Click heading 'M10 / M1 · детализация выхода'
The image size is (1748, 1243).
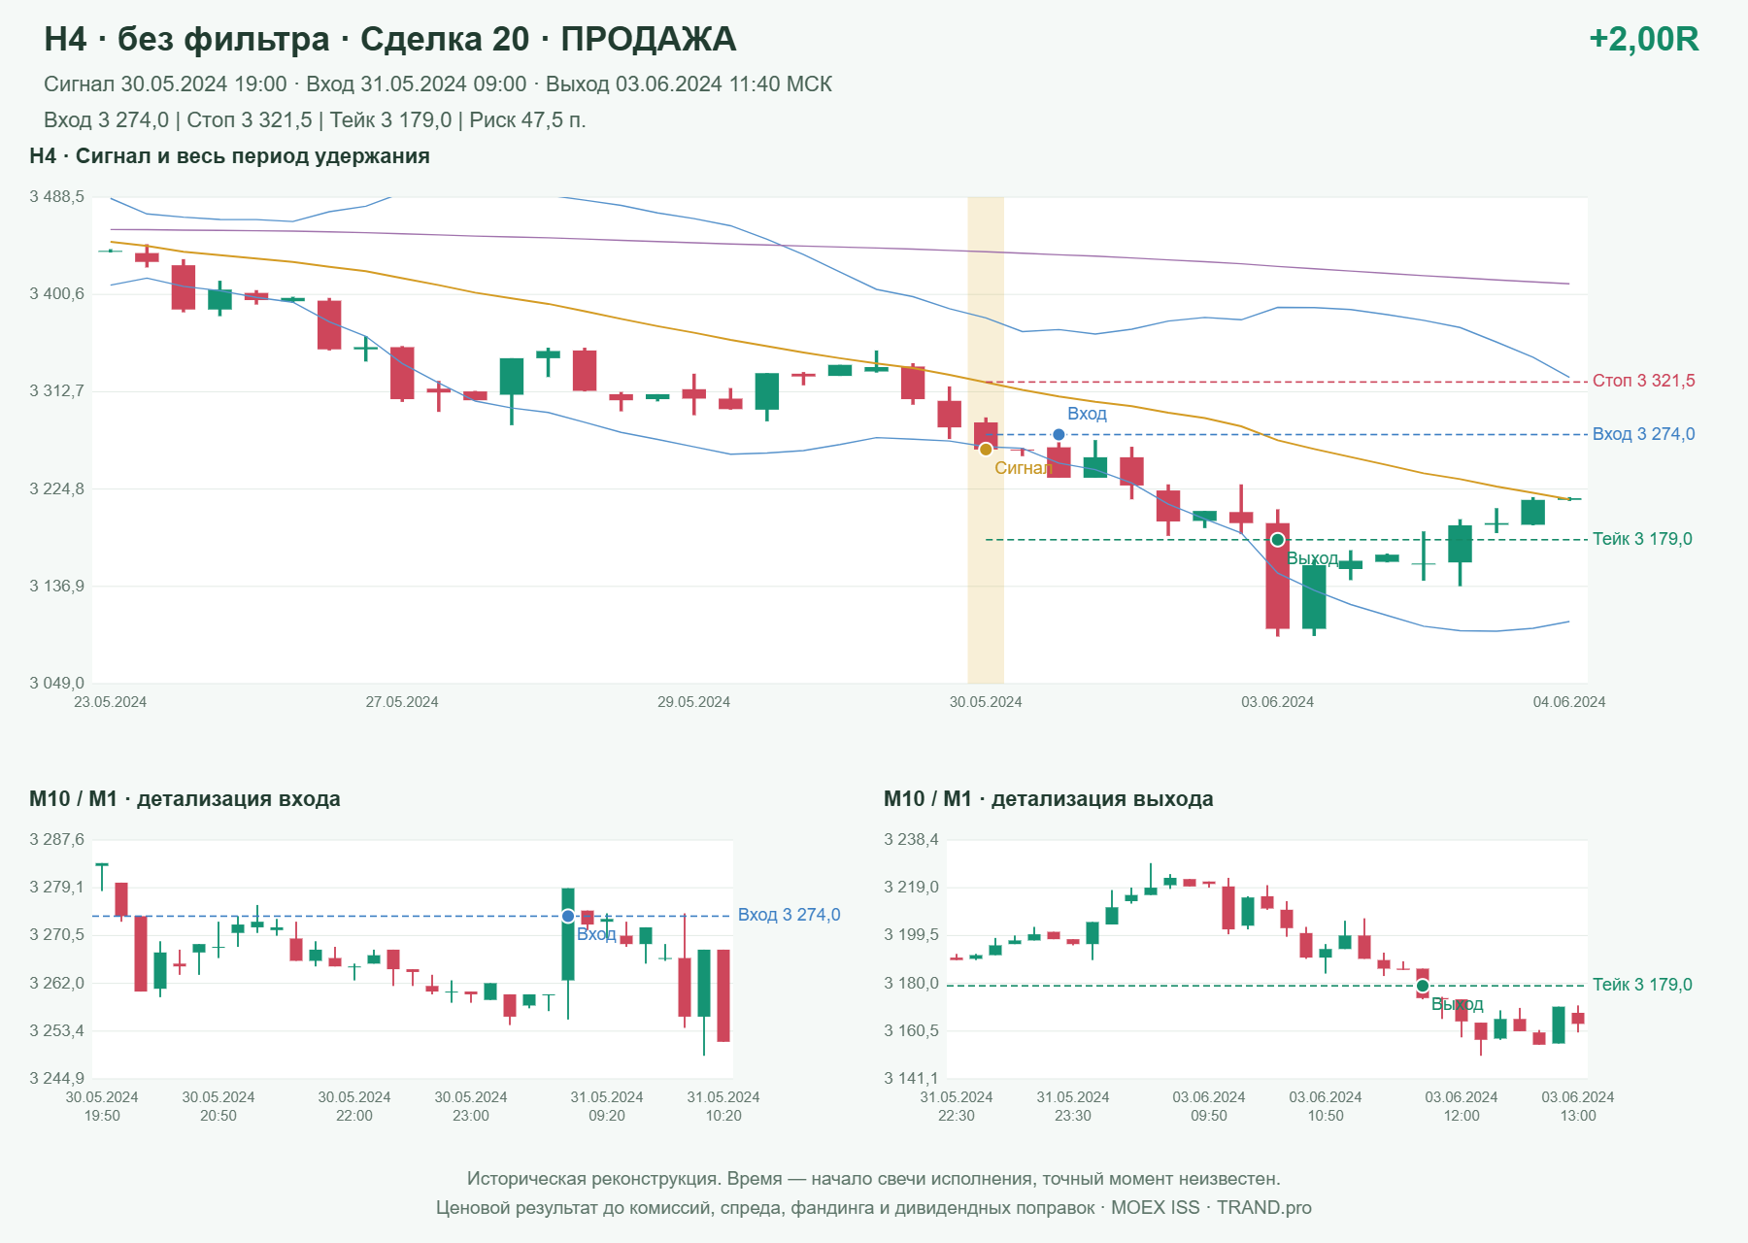tap(1049, 799)
